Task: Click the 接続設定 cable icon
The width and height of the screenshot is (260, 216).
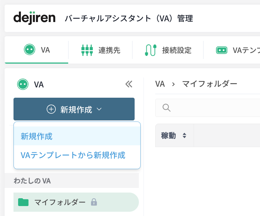Action: [151, 50]
